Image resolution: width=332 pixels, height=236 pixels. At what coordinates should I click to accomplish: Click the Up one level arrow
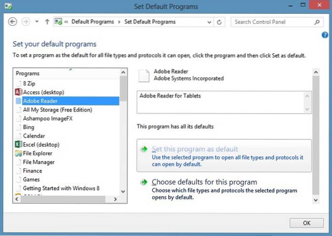[x=47, y=22]
